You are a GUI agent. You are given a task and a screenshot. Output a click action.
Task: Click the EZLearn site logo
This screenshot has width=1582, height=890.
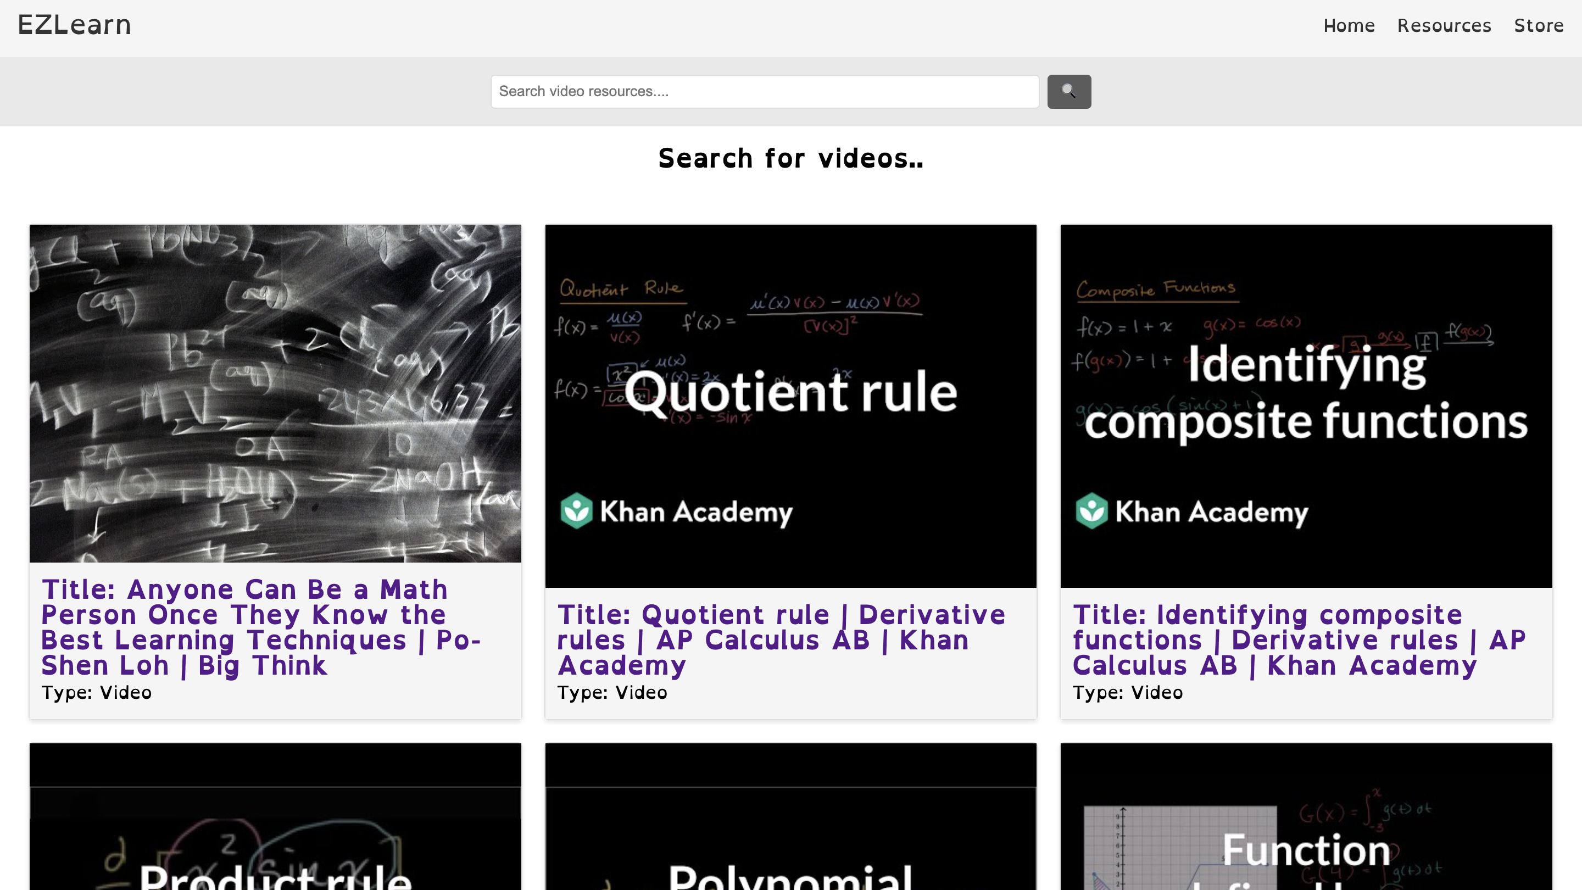tap(74, 25)
